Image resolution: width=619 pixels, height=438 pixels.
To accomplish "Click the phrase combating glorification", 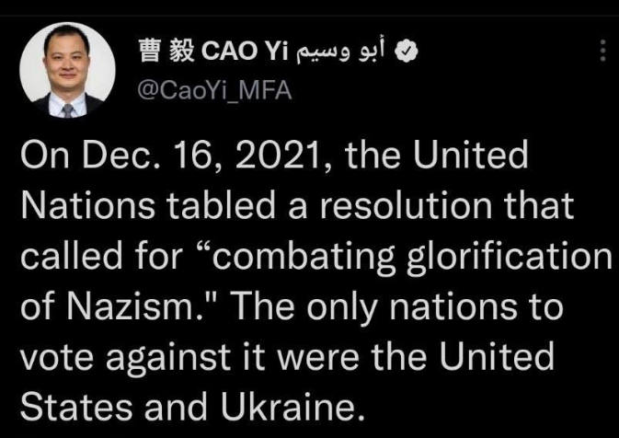I will [x=412, y=258].
